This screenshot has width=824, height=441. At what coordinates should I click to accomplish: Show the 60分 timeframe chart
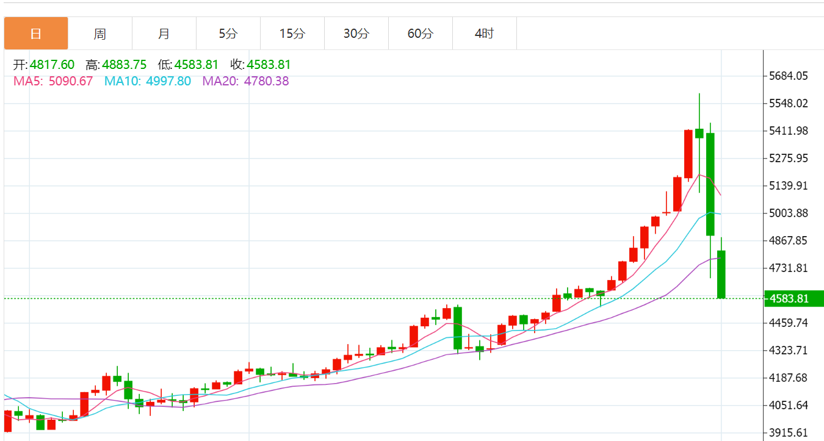[x=421, y=34]
